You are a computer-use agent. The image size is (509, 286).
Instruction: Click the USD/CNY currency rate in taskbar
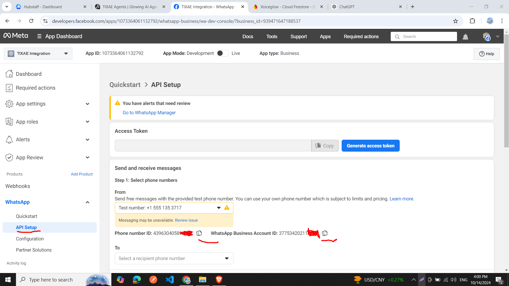tap(374, 279)
